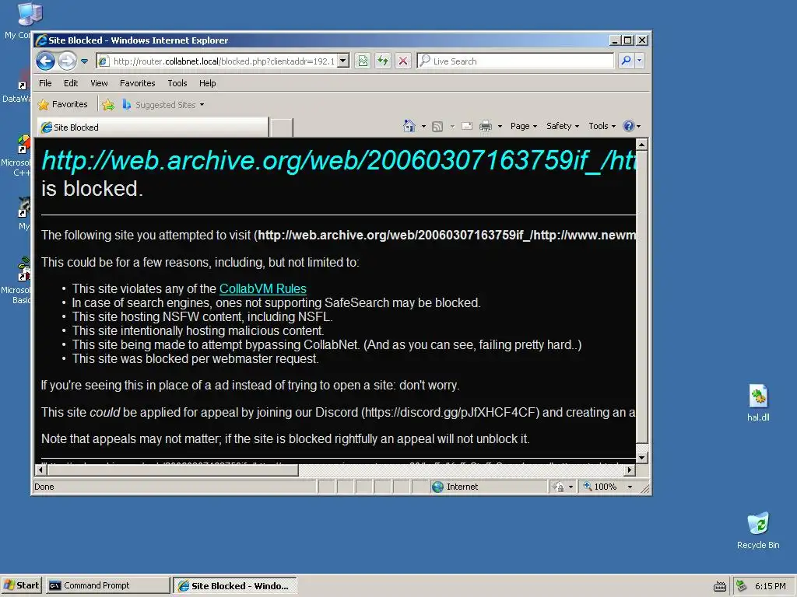
Task: Open the File menu
Action: coord(45,83)
